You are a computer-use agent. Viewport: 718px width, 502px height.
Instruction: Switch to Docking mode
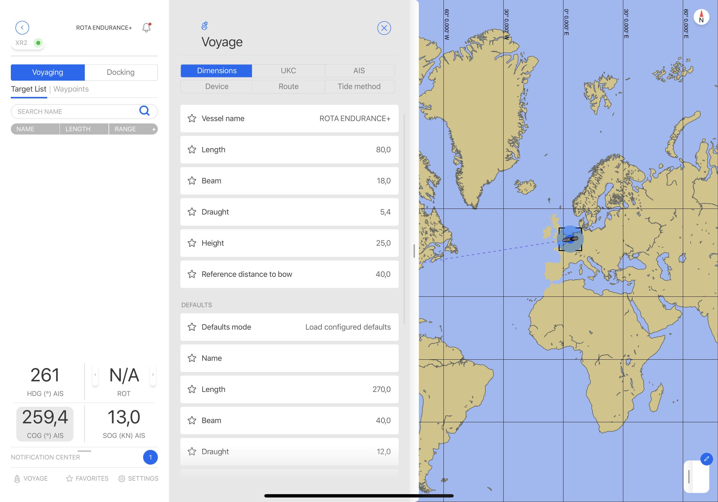click(121, 72)
